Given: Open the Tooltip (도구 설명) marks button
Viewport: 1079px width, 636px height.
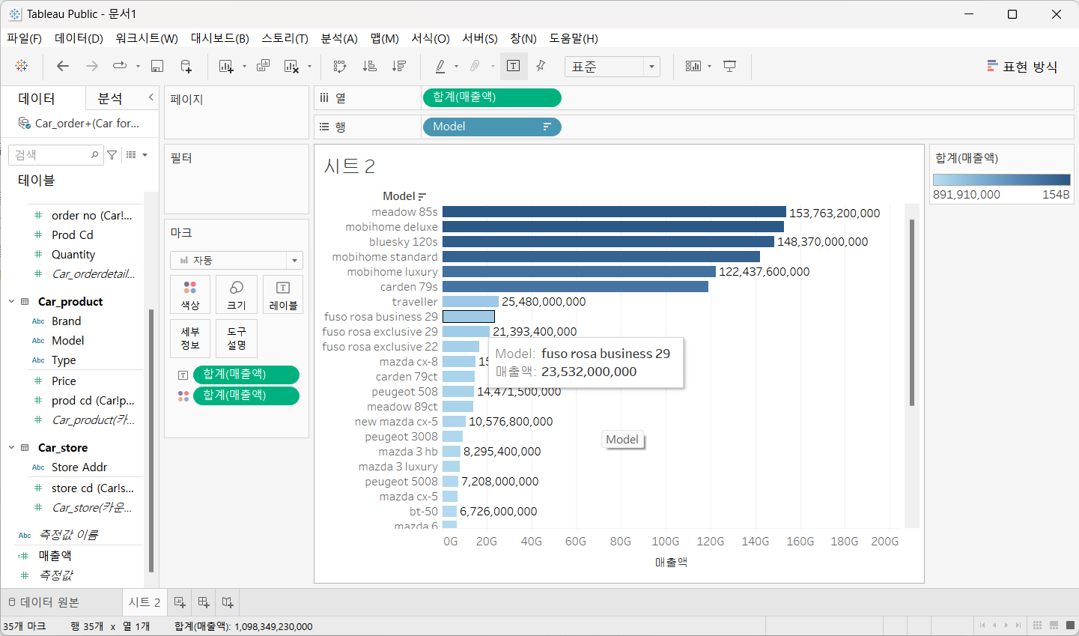Looking at the screenshot, I should (237, 338).
